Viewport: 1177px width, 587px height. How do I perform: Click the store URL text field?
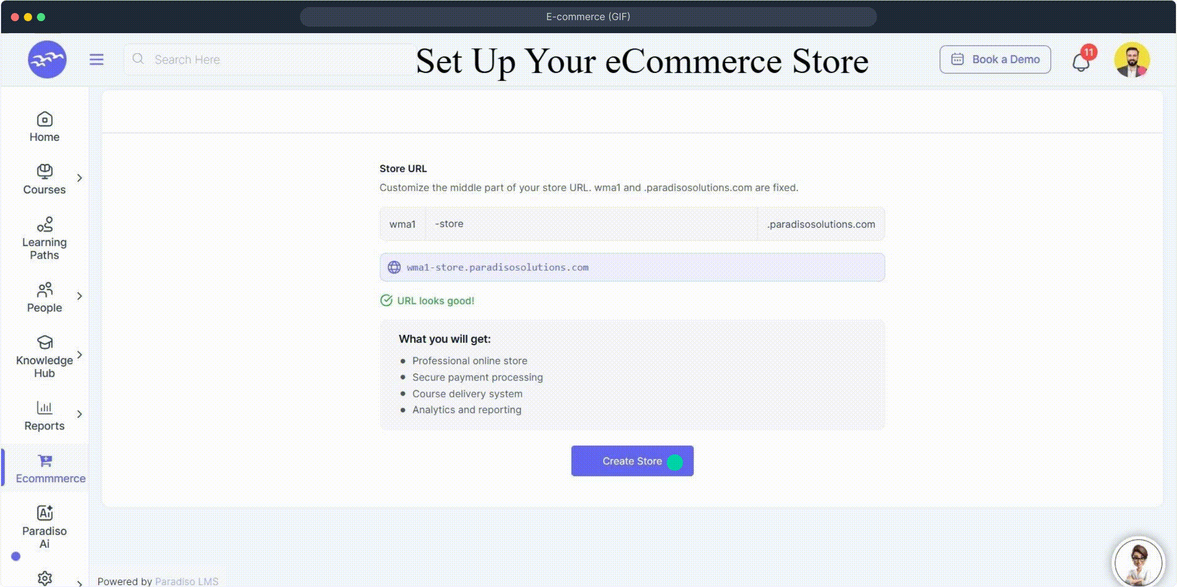coord(590,224)
